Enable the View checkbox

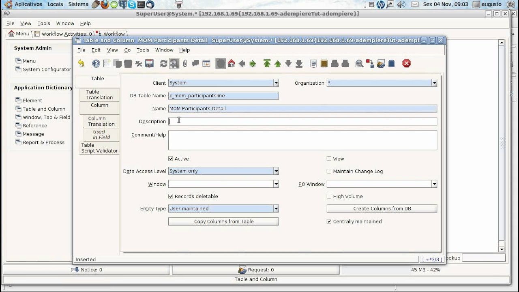(329, 159)
